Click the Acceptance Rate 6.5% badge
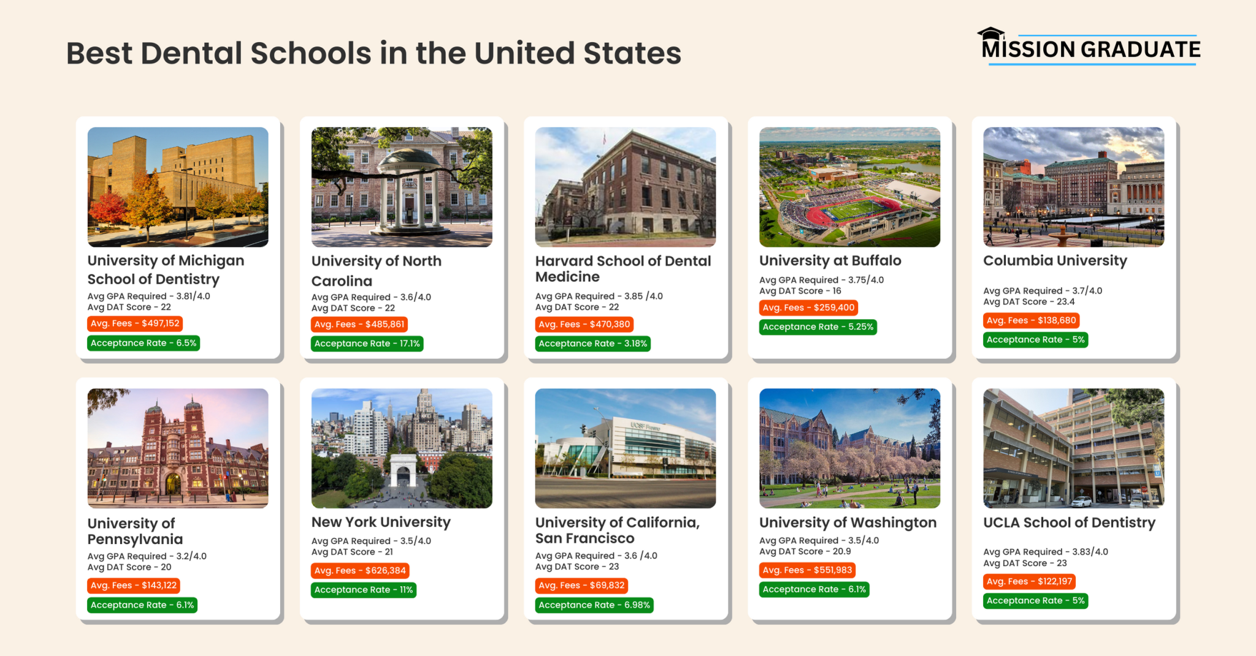 point(144,343)
